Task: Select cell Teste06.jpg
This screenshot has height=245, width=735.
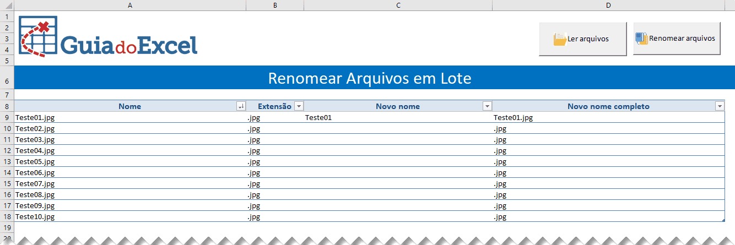Action: [130, 172]
